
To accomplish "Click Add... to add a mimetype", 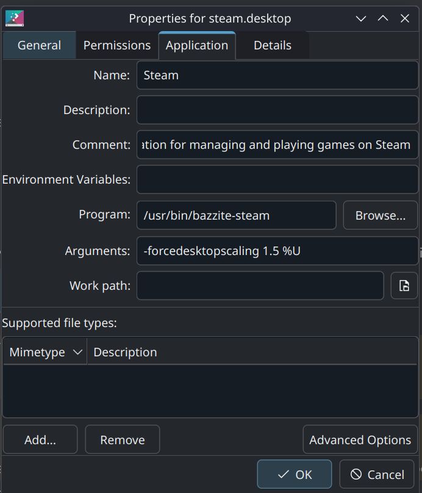I will pyautogui.click(x=40, y=440).
